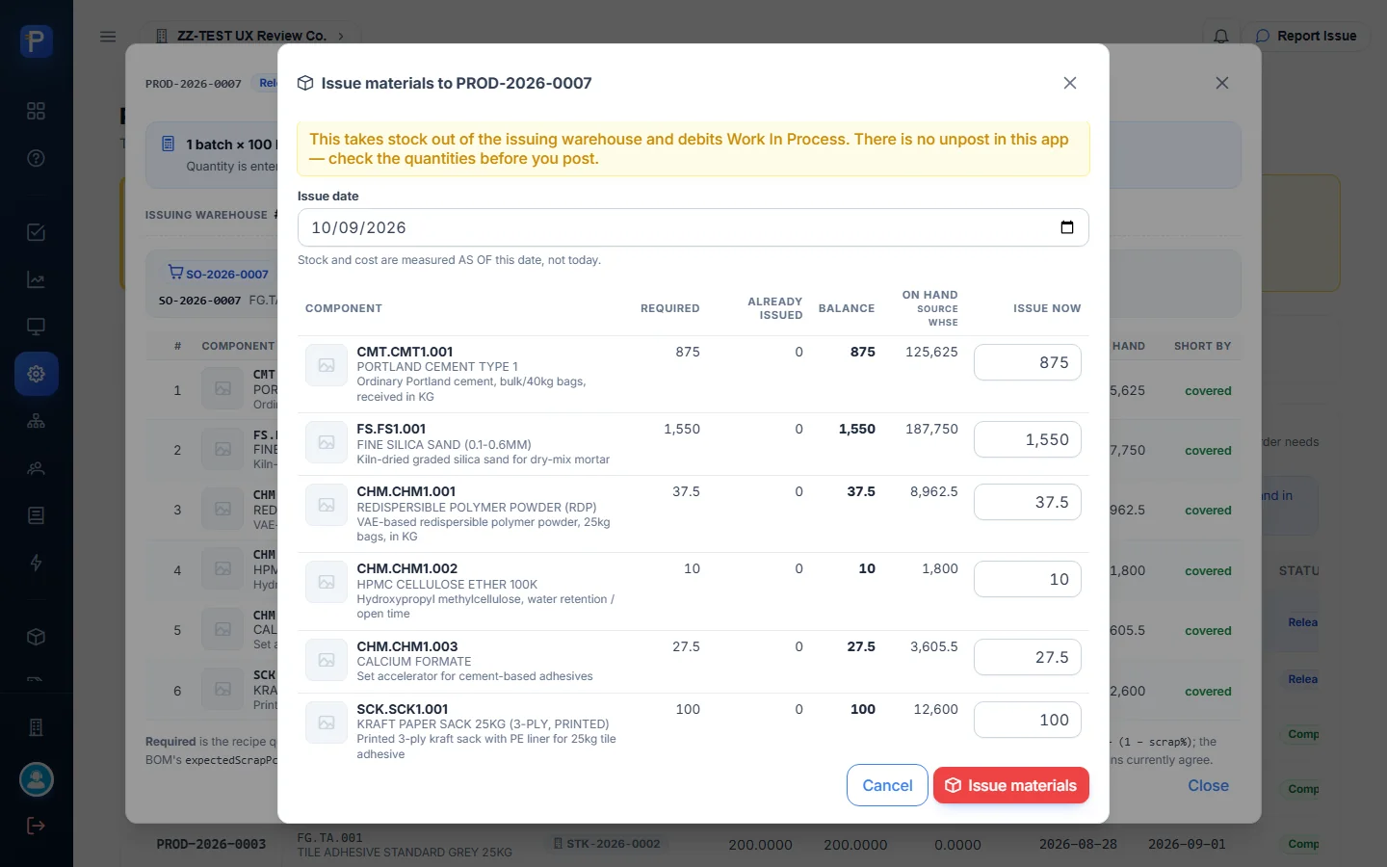1387x867 pixels.
Task: Open the user avatar profile icon
Action: 37,779
